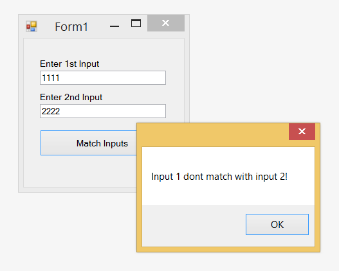Select the Enter 1st Input label
The image size is (339, 271).
69,64
